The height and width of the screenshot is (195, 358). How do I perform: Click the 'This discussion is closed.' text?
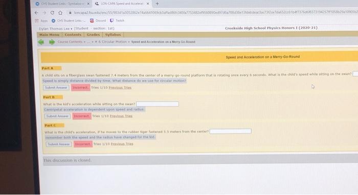tap(68, 160)
